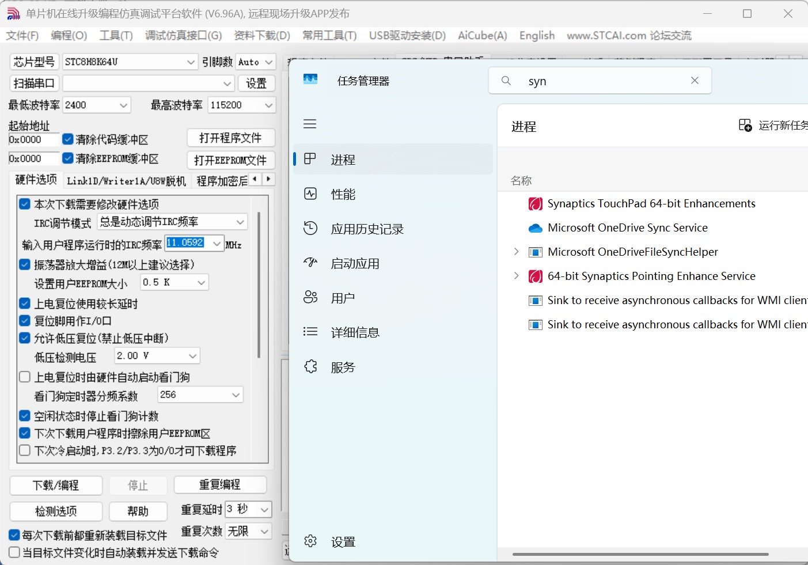Click the Task Manager hamburger menu icon
The image size is (808, 565).
pyautogui.click(x=310, y=124)
